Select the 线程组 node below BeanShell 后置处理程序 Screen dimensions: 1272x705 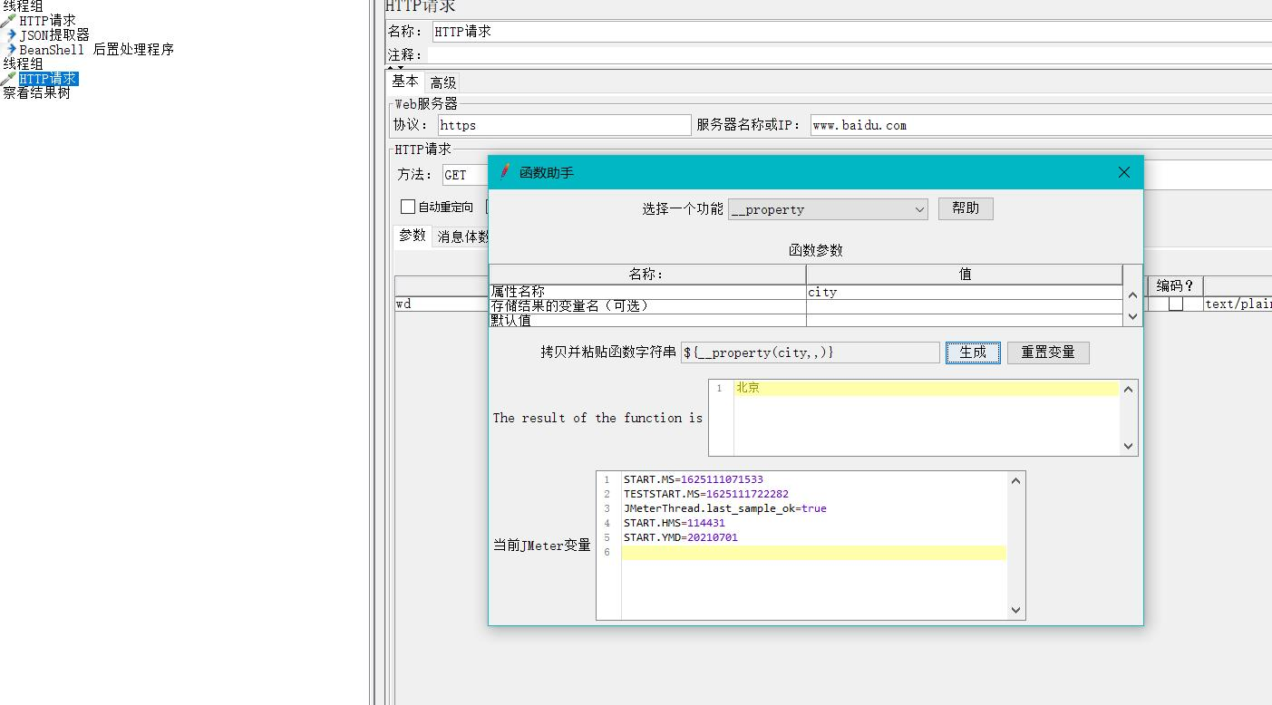coord(23,63)
